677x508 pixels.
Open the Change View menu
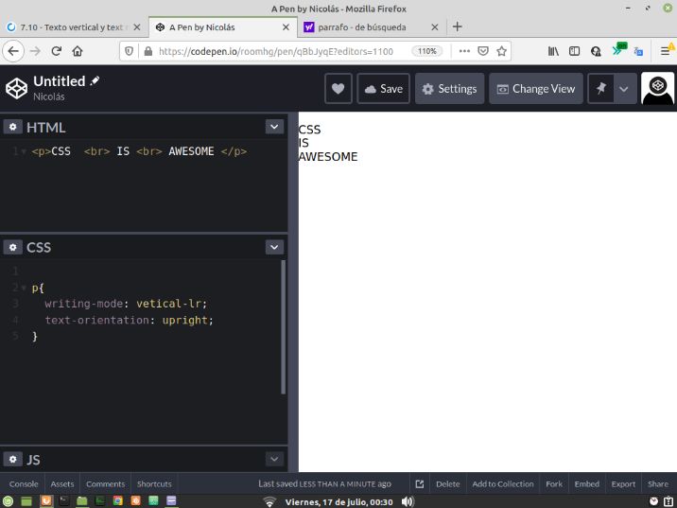(x=536, y=89)
